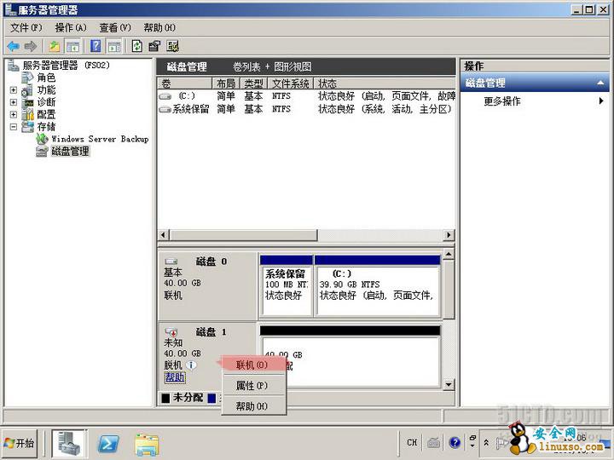Open PowerShell from the taskbar

(x=108, y=443)
